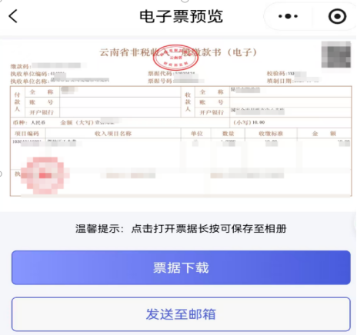This screenshot has width=357, height=335.
Task: Tap the 项目编码 column header
Action: click(27, 134)
